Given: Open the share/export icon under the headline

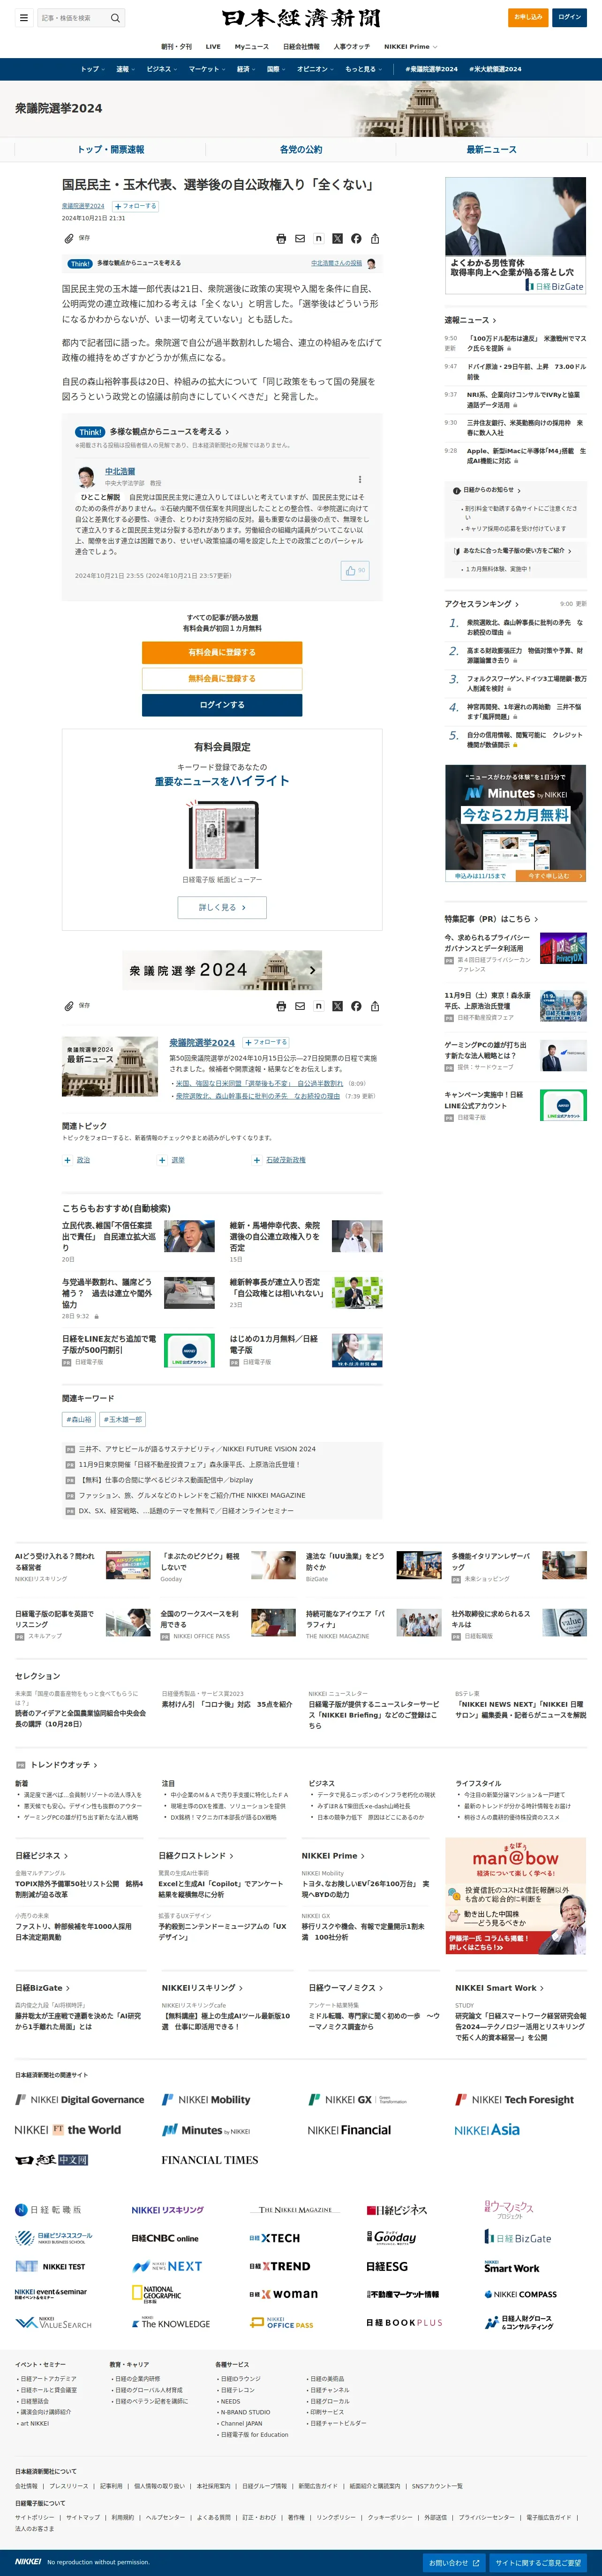Looking at the screenshot, I should pos(375,239).
